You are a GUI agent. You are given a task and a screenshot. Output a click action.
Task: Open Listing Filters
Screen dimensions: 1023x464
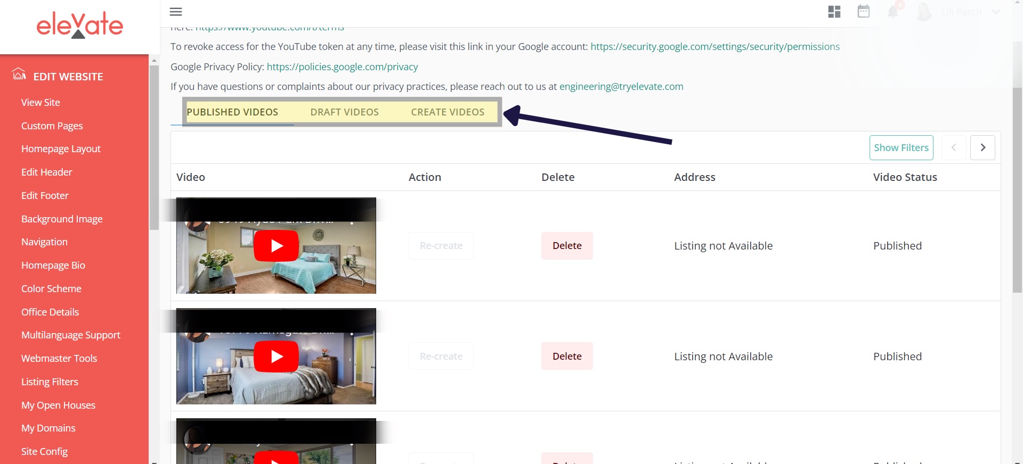click(x=50, y=382)
